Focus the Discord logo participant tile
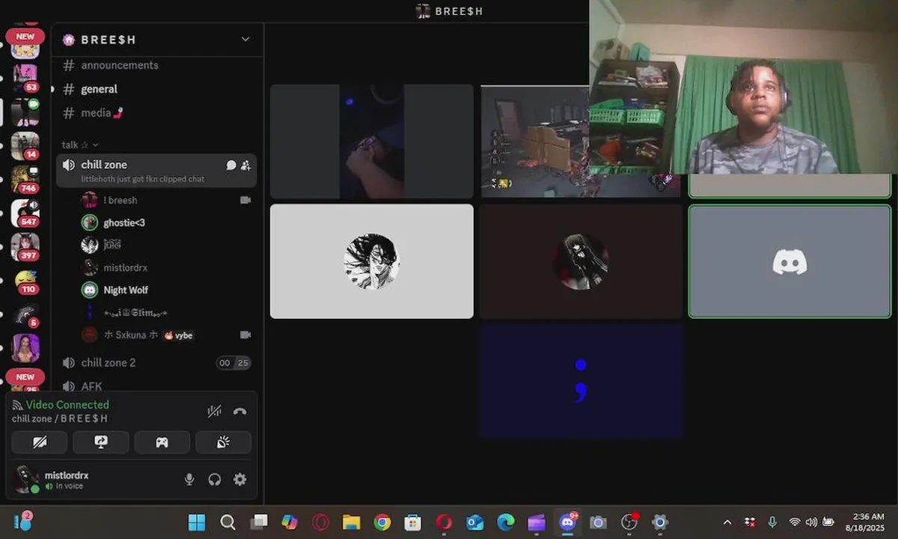The width and height of the screenshot is (898, 539). [789, 261]
